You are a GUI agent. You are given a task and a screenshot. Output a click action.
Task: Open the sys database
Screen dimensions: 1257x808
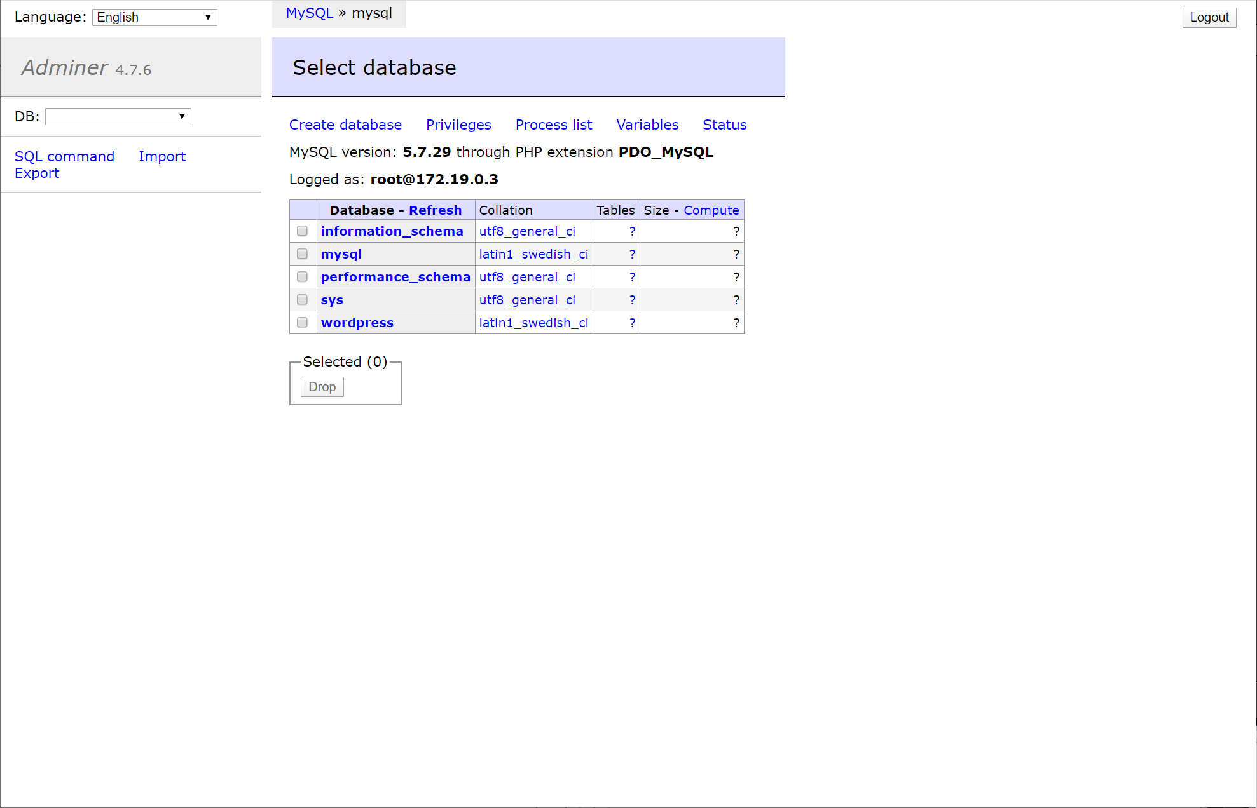pyautogui.click(x=332, y=300)
